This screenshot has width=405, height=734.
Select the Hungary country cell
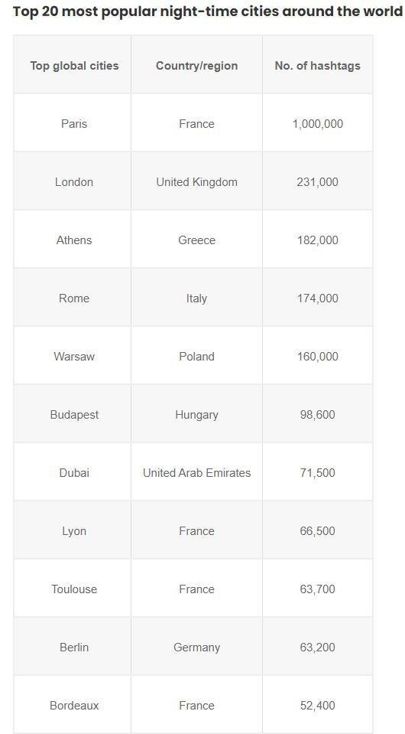196,415
